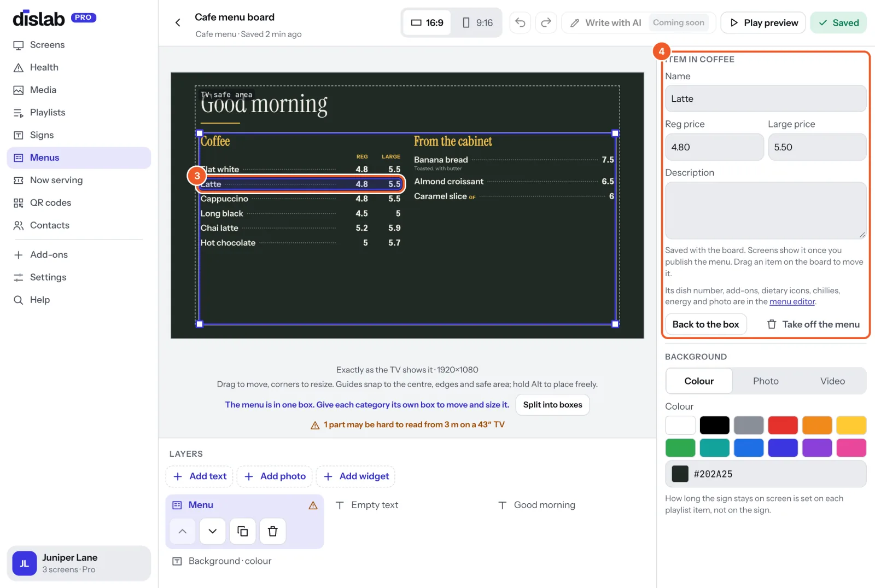Add a photo layer
Image resolution: width=875 pixels, height=588 pixels.
pos(275,476)
